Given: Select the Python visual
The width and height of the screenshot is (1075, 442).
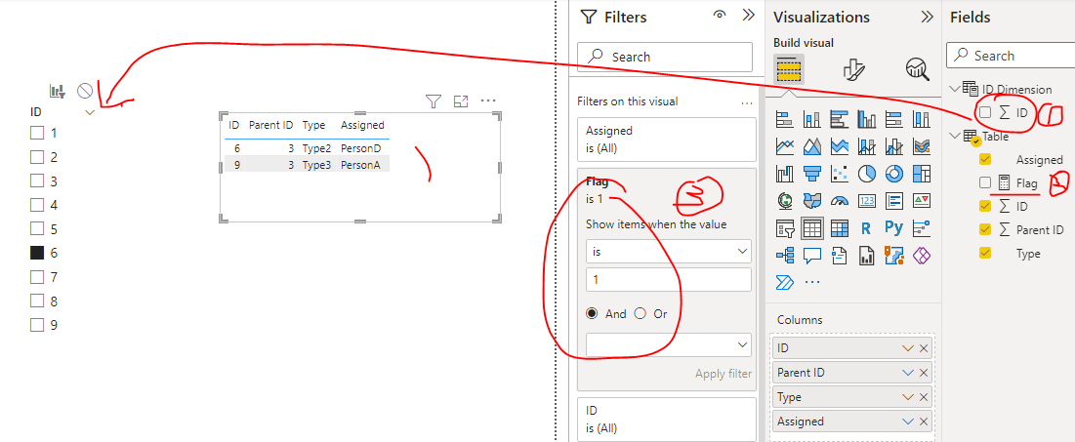Looking at the screenshot, I should click(x=894, y=227).
